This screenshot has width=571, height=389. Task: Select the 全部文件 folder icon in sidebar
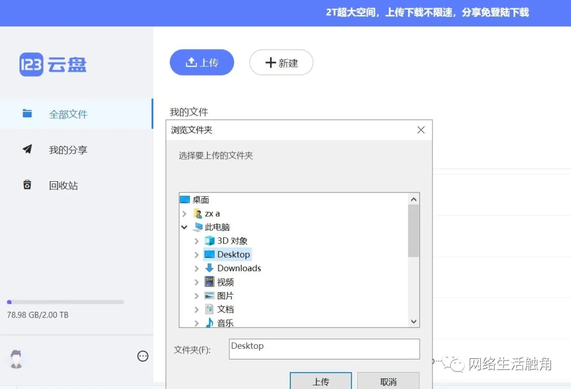tap(27, 114)
